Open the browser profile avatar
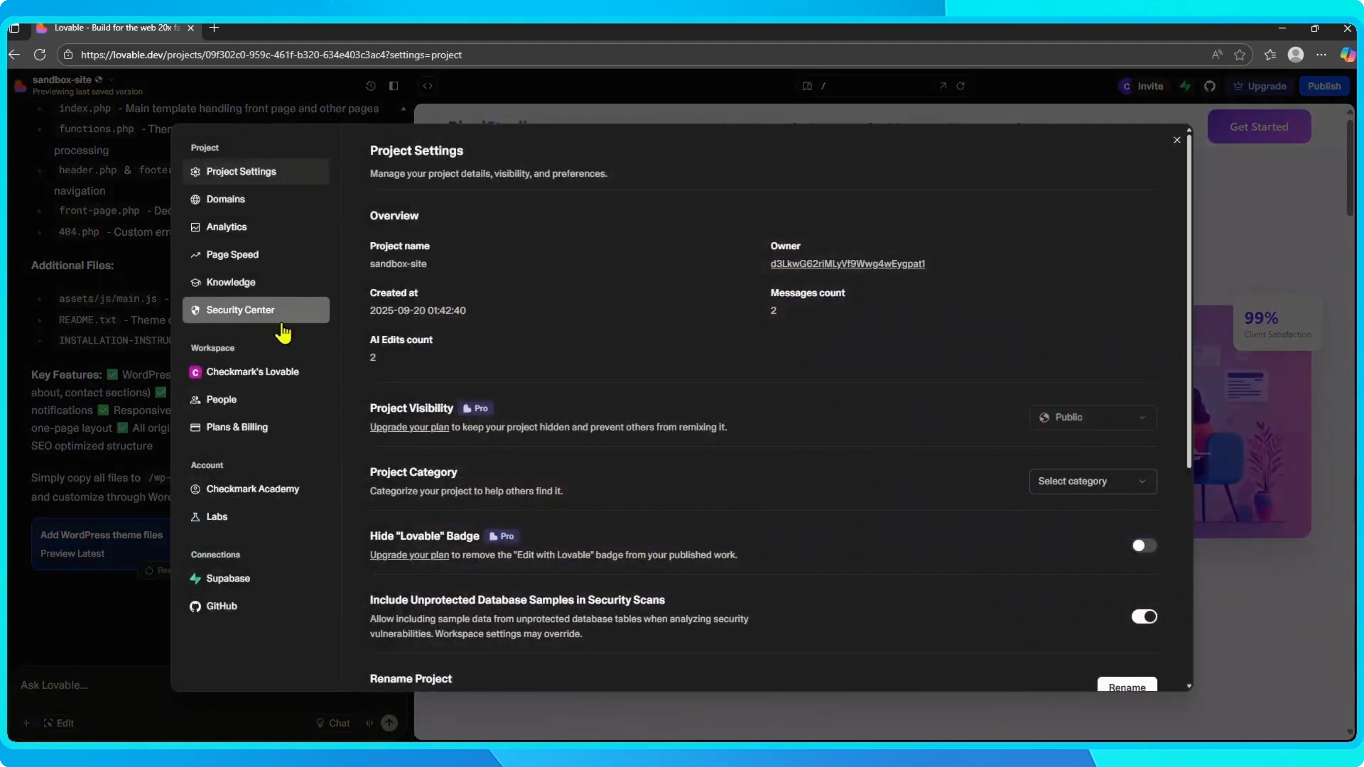 1296,54
